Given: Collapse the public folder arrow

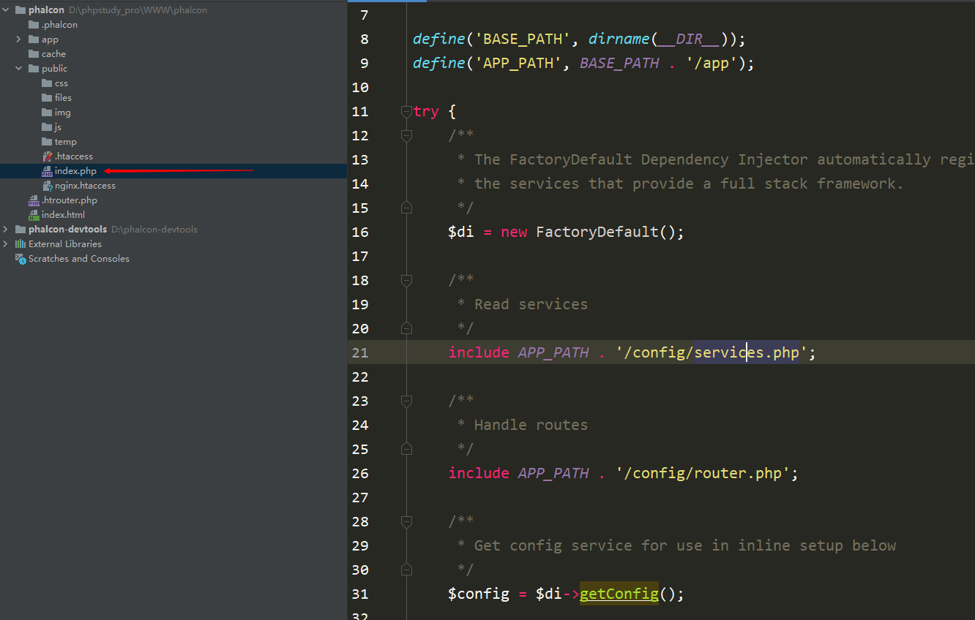Looking at the screenshot, I should point(19,69).
